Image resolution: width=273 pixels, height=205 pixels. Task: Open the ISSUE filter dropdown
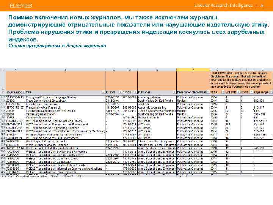pos(251,92)
